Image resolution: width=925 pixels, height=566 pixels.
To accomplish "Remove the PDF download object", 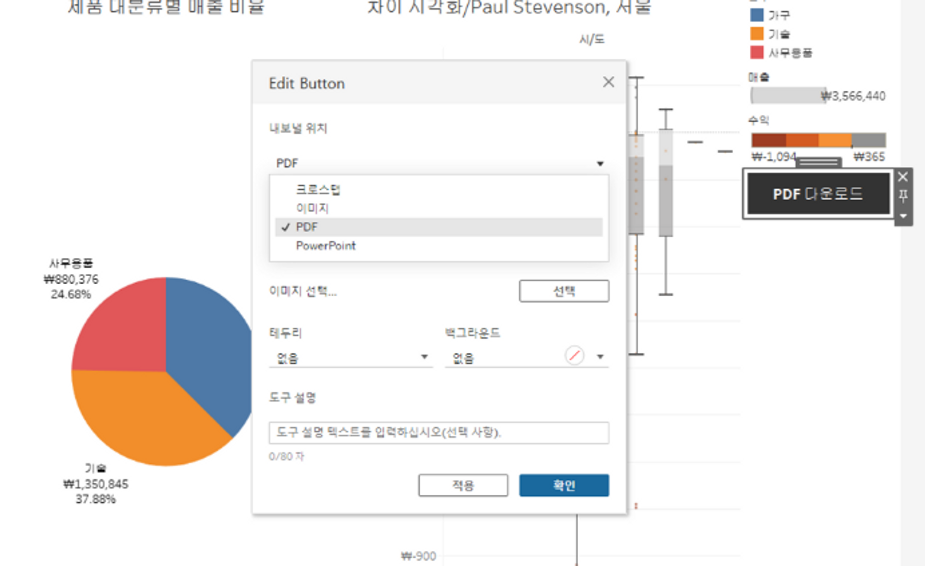I will [903, 177].
